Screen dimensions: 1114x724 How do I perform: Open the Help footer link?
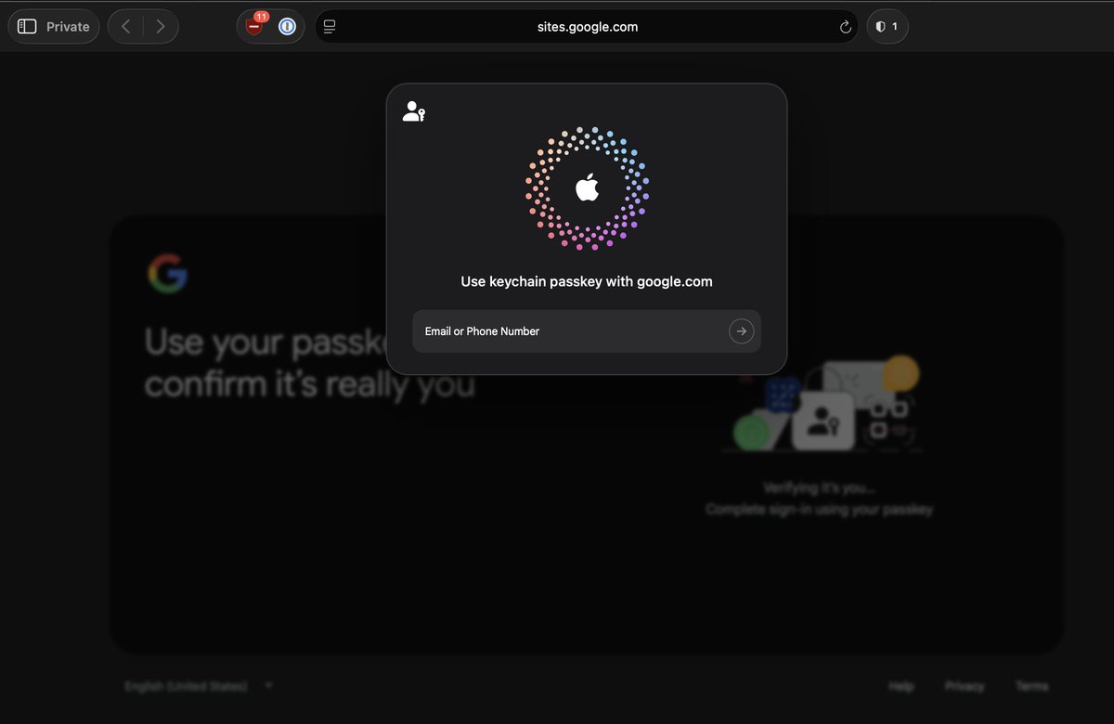tap(901, 686)
